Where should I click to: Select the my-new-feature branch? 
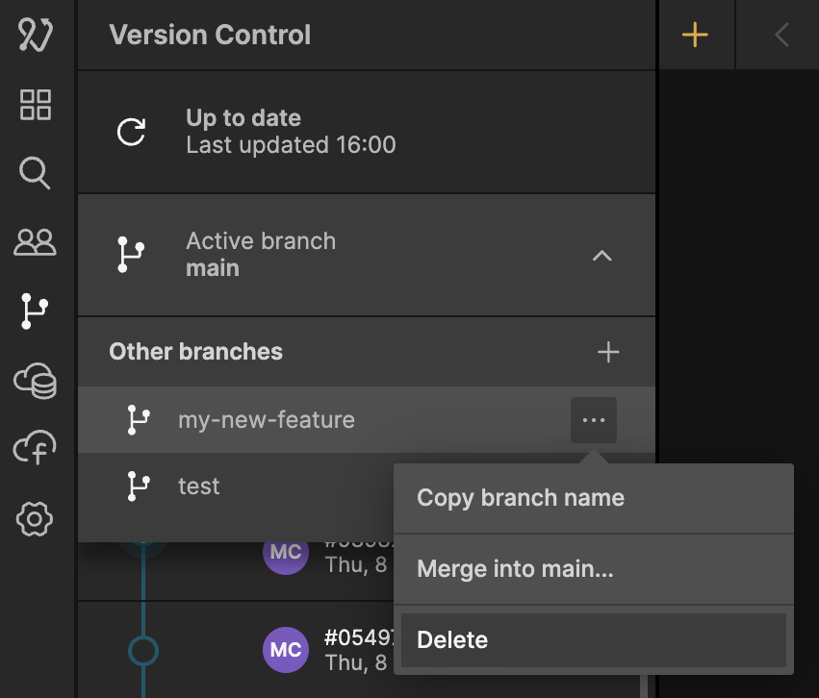click(x=267, y=420)
